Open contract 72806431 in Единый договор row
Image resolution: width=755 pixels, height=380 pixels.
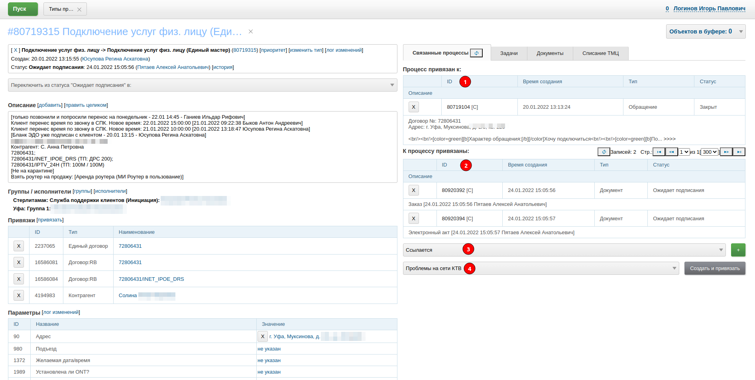pyautogui.click(x=130, y=246)
